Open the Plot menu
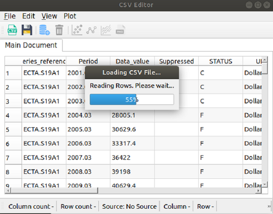The height and width of the screenshot is (214, 273). (70, 16)
